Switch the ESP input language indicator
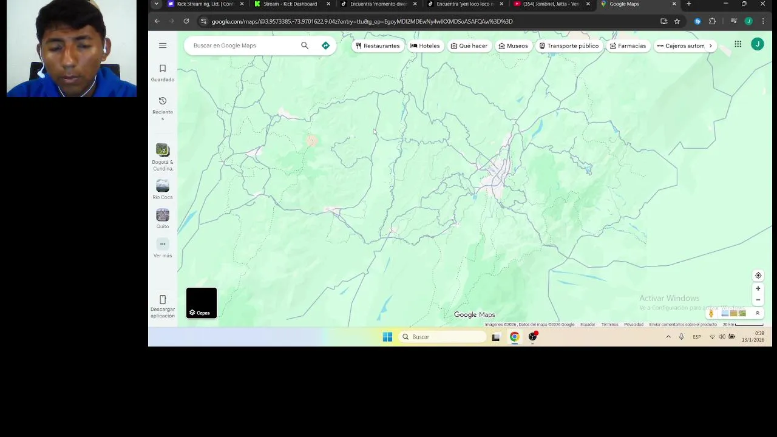The width and height of the screenshot is (777, 437). click(697, 337)
